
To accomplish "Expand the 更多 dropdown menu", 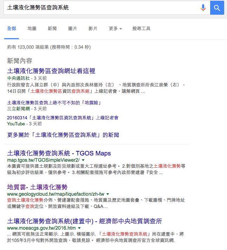I will click(115, 29).
